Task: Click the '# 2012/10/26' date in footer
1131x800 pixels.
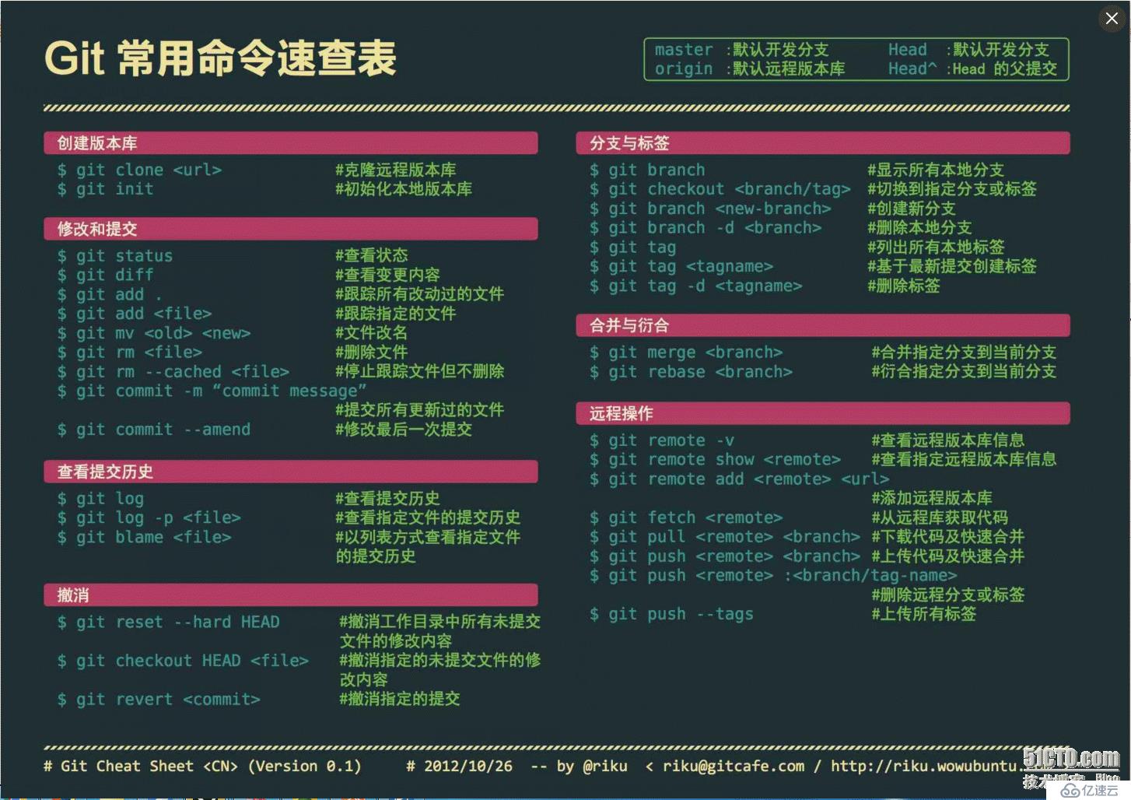Action: click(460, 767)
